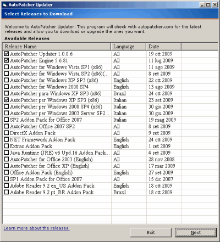Check Java Runtime (JRE) v6 Upd.16 Addon Pack

7,153
